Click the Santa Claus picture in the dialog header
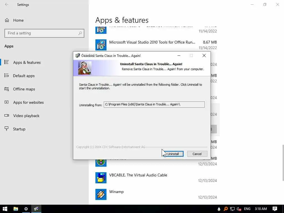Viewport: 284px width, 213px height. pyautogui.click(x=85, y=68)
